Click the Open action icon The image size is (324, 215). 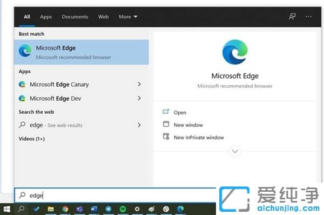pyautogui.click(x=166, y=112)
